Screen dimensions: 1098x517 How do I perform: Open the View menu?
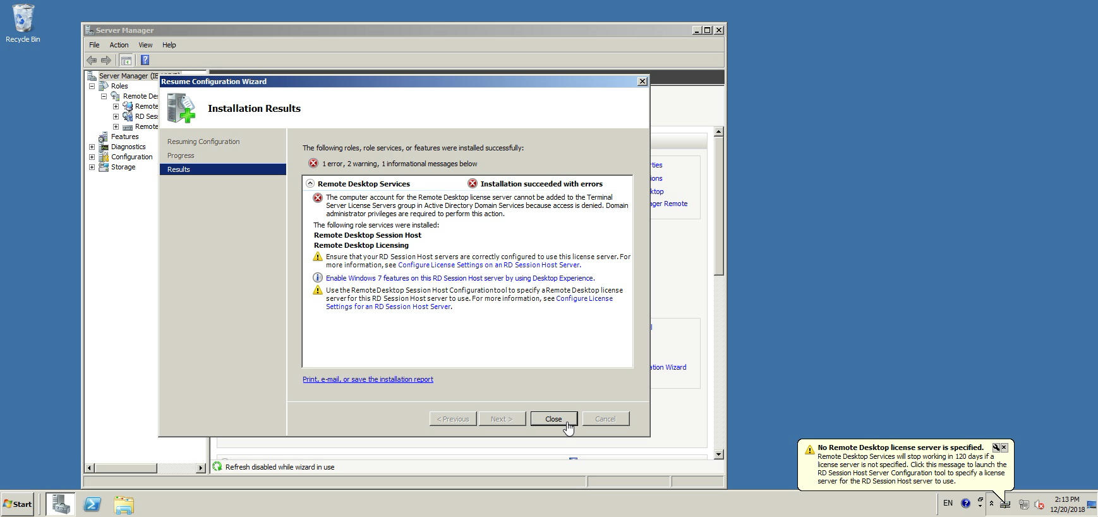pos(145,45)
